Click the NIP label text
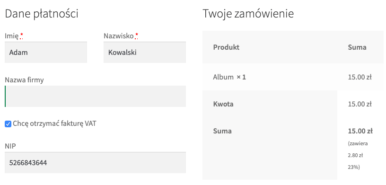386x185 pixels. pos(10,146)
